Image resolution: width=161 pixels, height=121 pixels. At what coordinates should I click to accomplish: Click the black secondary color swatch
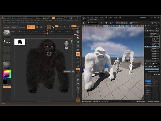click(5, 82)
